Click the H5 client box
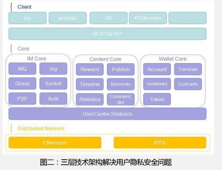 pos(108,18)
